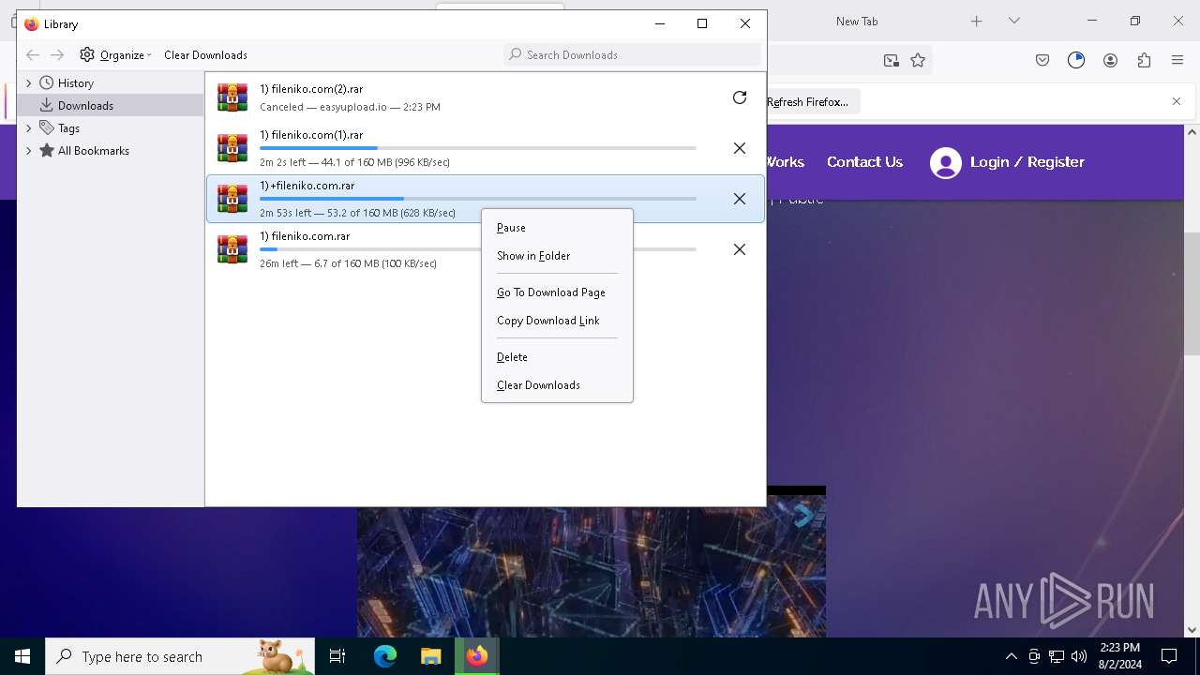Go back using Library back arrow
Screen dimensions: 1200x675
click(x=33, y=55)
